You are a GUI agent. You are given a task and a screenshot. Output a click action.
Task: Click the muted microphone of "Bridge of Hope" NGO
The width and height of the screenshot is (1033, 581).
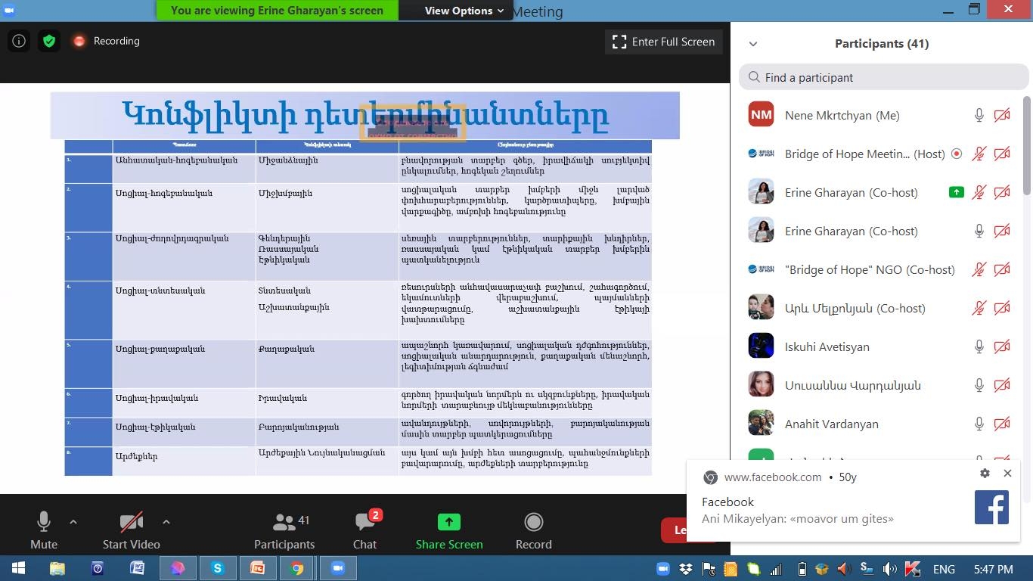[x=979, y=269]
